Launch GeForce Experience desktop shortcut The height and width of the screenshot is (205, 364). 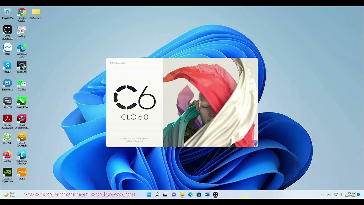(7, 175)
